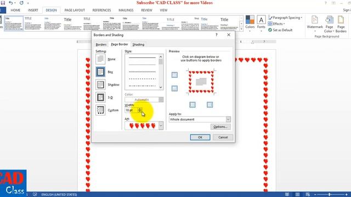Select the dash-dot line style
The height and width of the screenshot is (197, 351).
click(142, 86)
